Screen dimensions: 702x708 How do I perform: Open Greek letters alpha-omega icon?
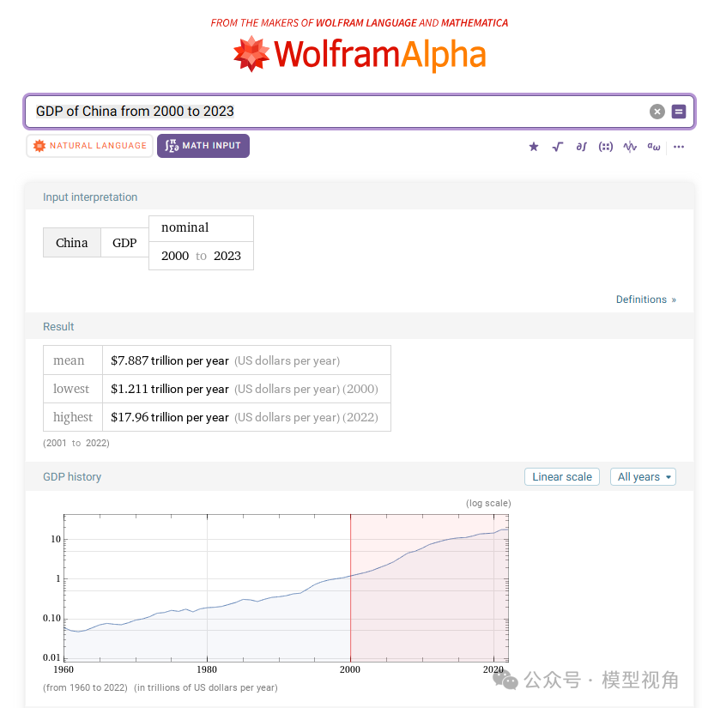(x=654, y=147)
